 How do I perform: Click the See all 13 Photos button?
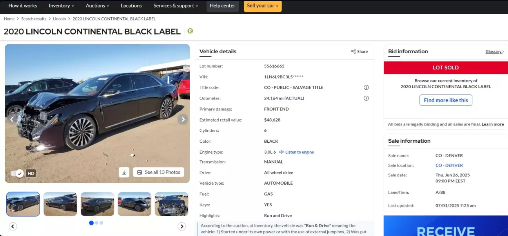pyautogui.click(x=158, y=172)
